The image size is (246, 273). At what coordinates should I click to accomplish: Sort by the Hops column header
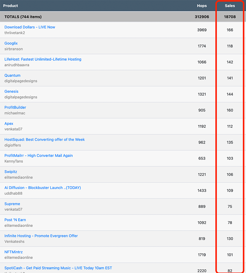click(202, 6)
